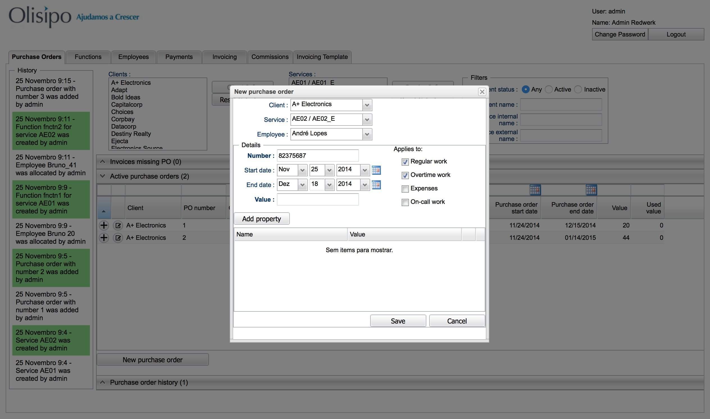Click history entry Purchase order number 3 added
This screenshot has width=710, height=419.
(51, 93)
